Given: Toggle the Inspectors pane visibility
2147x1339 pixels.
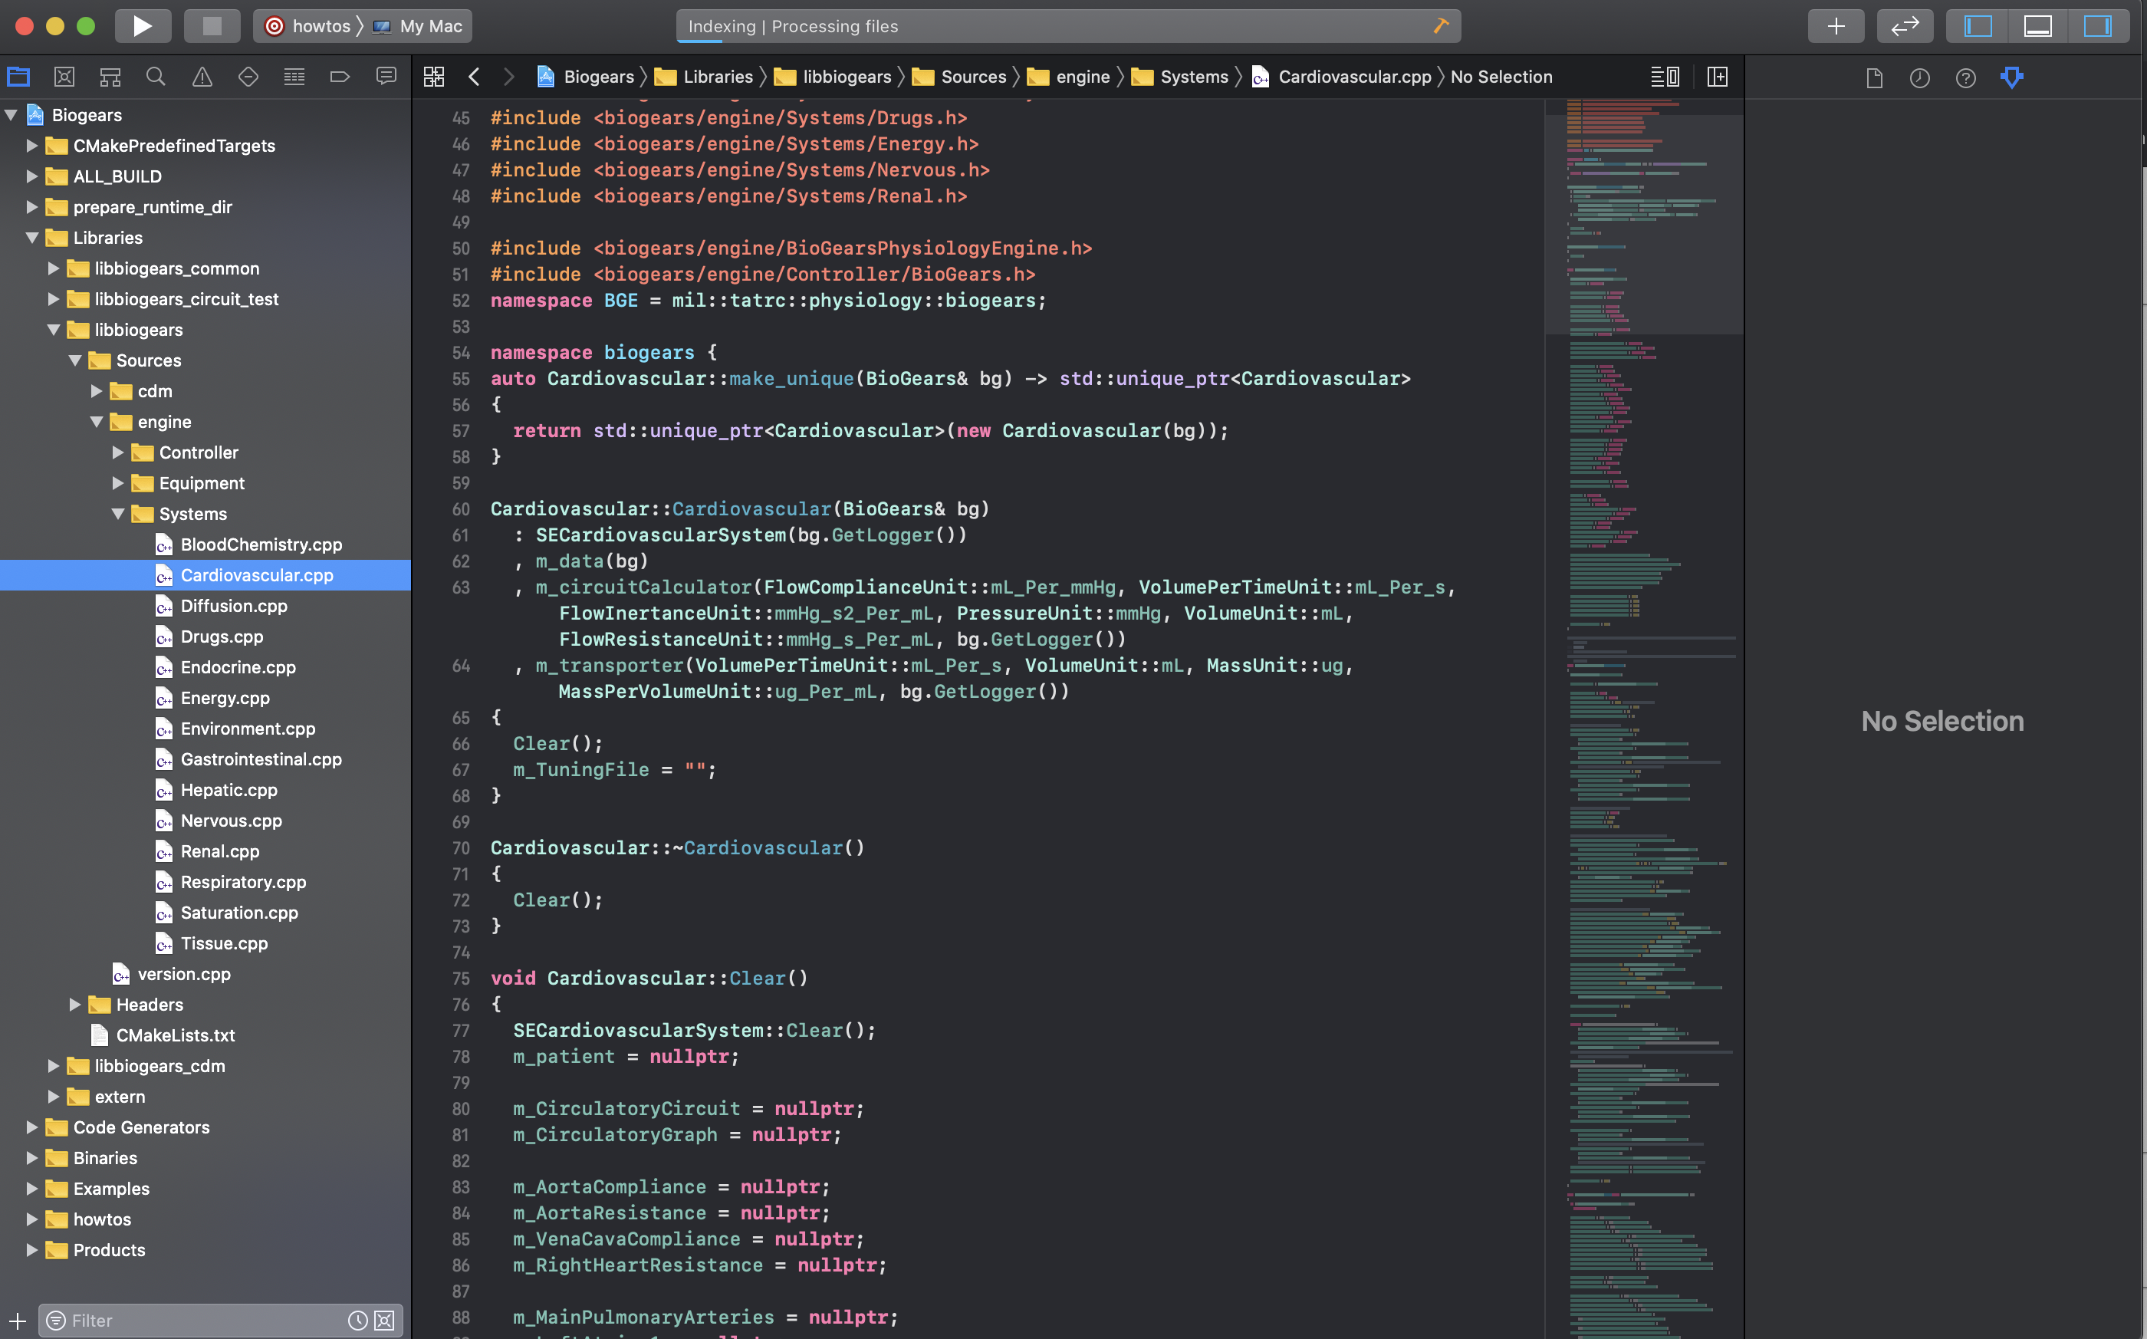Looking at the screenshot, I should click(2097, 25).
